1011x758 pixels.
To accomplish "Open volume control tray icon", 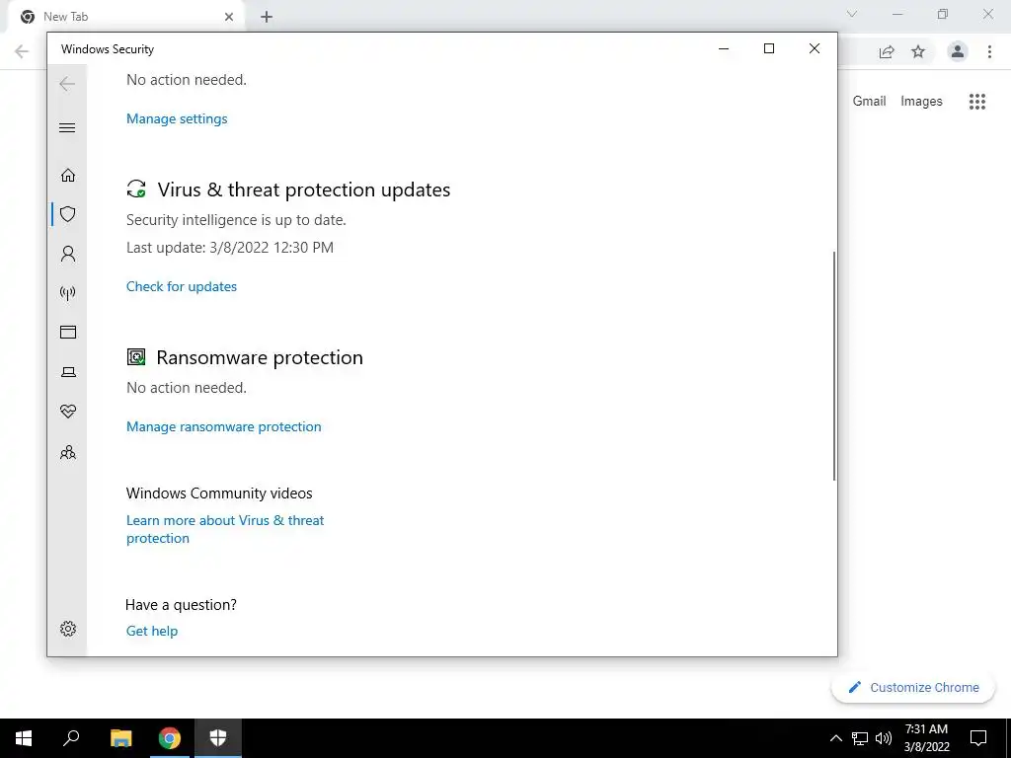I will coord(884,738).
